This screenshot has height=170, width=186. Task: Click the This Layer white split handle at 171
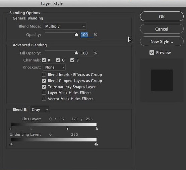67,129
